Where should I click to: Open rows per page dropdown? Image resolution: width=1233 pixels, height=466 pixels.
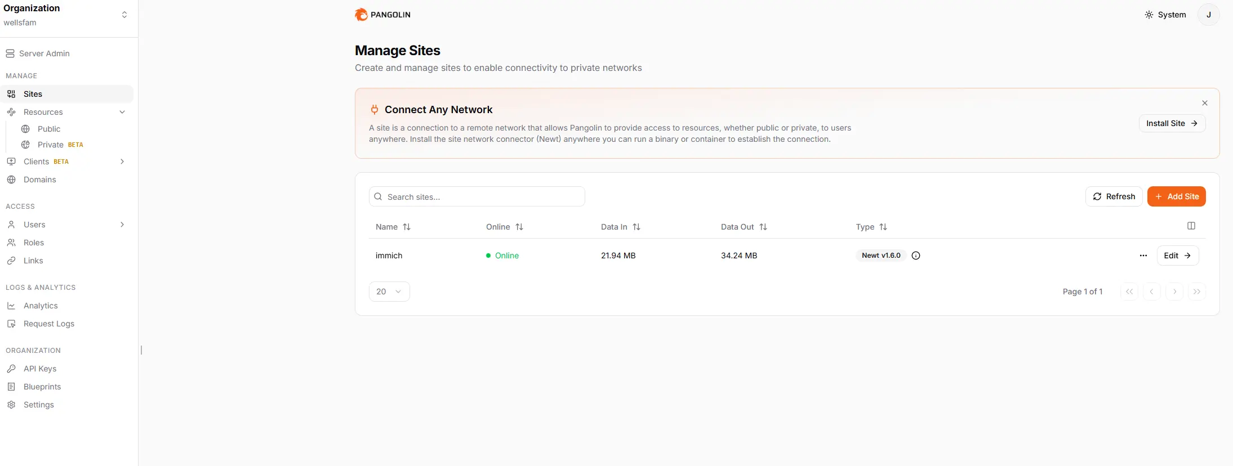click(389, 292)
